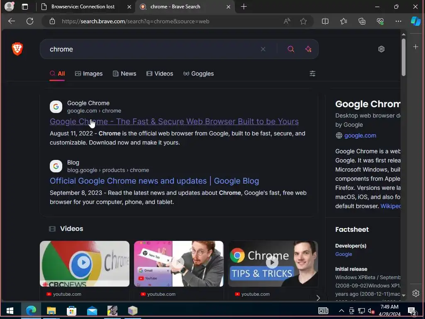Show hidden tray icons chevron
The height and width of the screenshot is (319, 425).
tap(342, 311)
